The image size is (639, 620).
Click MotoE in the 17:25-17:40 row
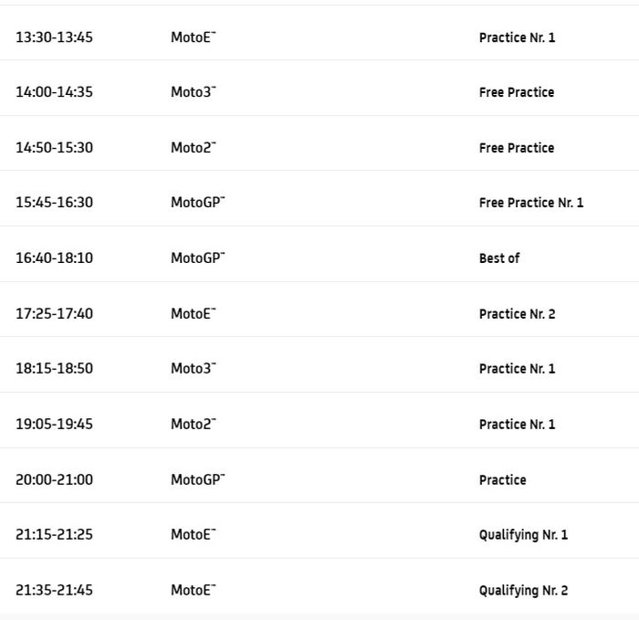click(x=193, y=314)
